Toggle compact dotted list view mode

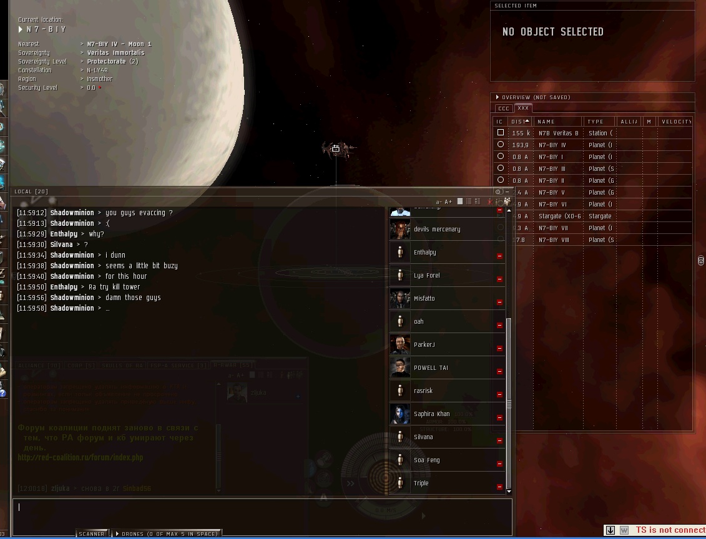(469, 202)
